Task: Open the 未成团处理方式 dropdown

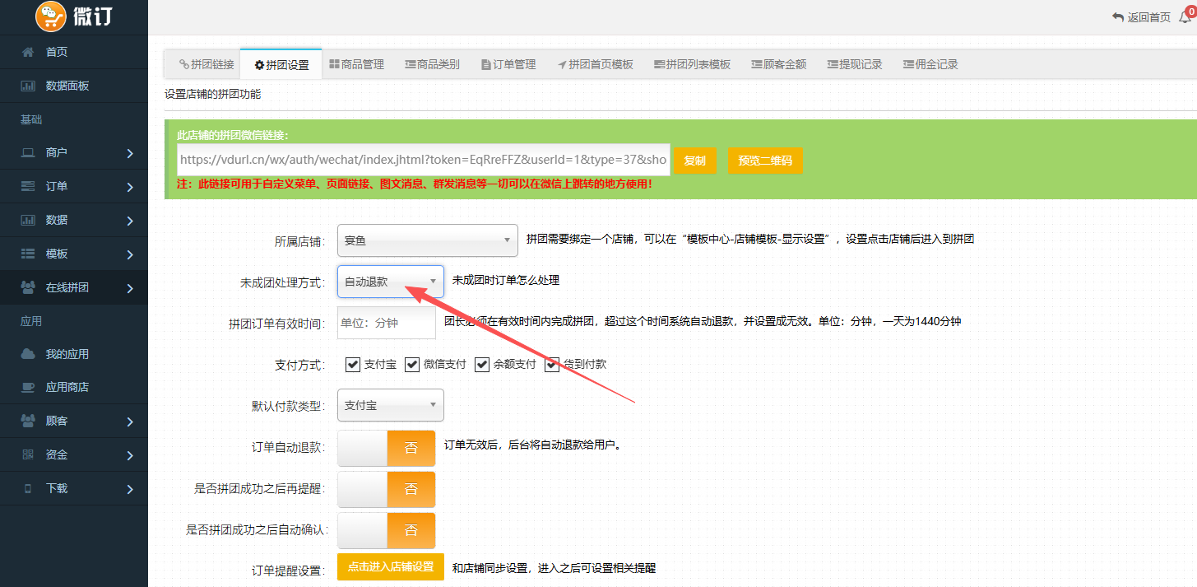Action: tap(390, 282)
